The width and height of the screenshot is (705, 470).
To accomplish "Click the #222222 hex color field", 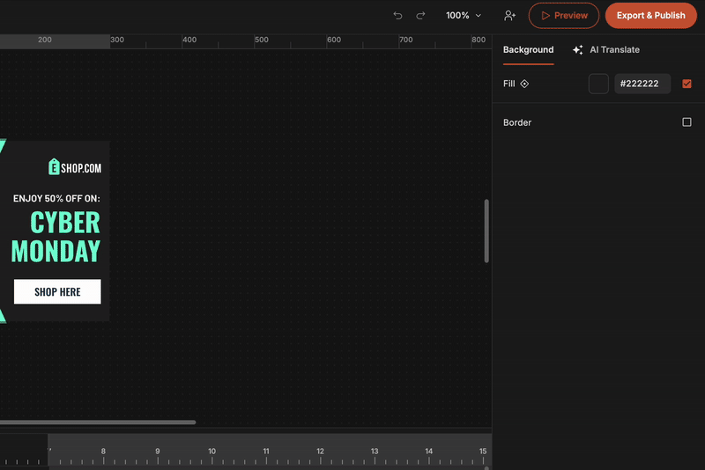I will pyautogui.click(x=642, y=84).
